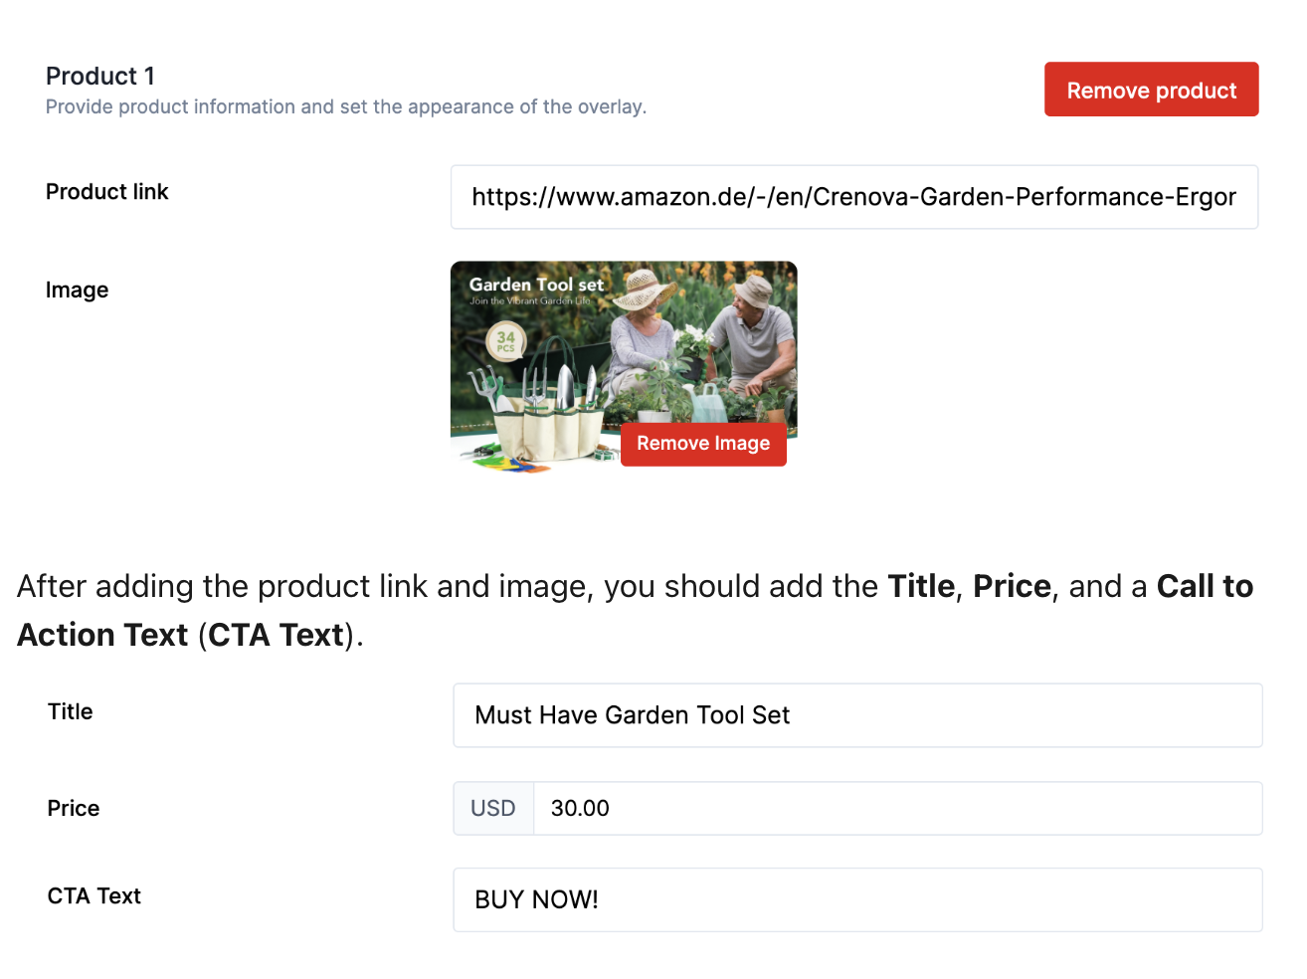
Task: Click the CTA Text label
Action: (x=94, y=895)
